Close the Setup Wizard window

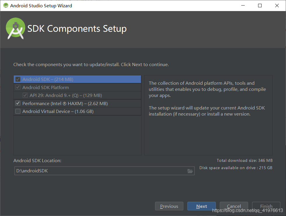pos(277,6)
